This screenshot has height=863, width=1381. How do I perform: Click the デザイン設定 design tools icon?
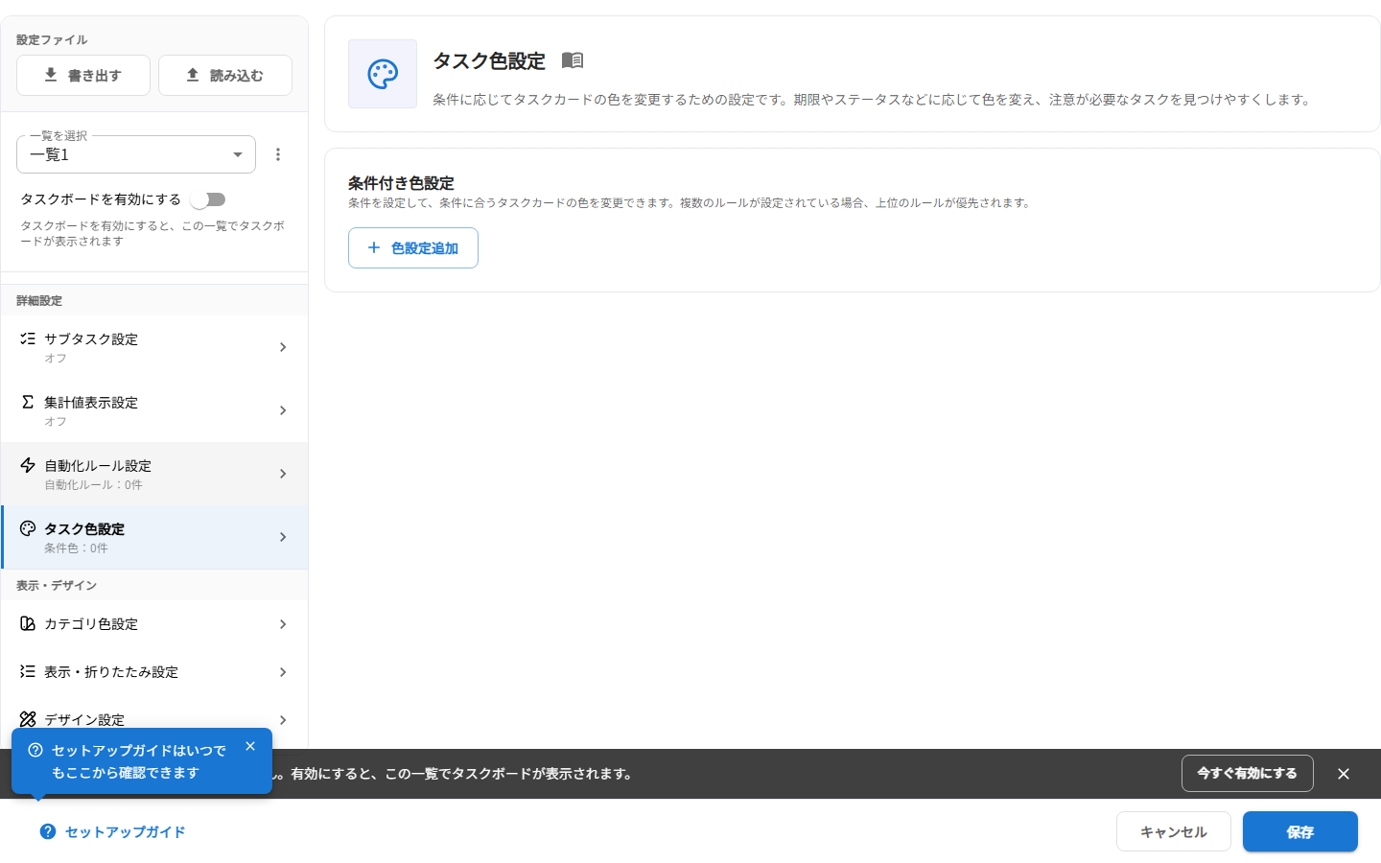click(x=28, y=719)
